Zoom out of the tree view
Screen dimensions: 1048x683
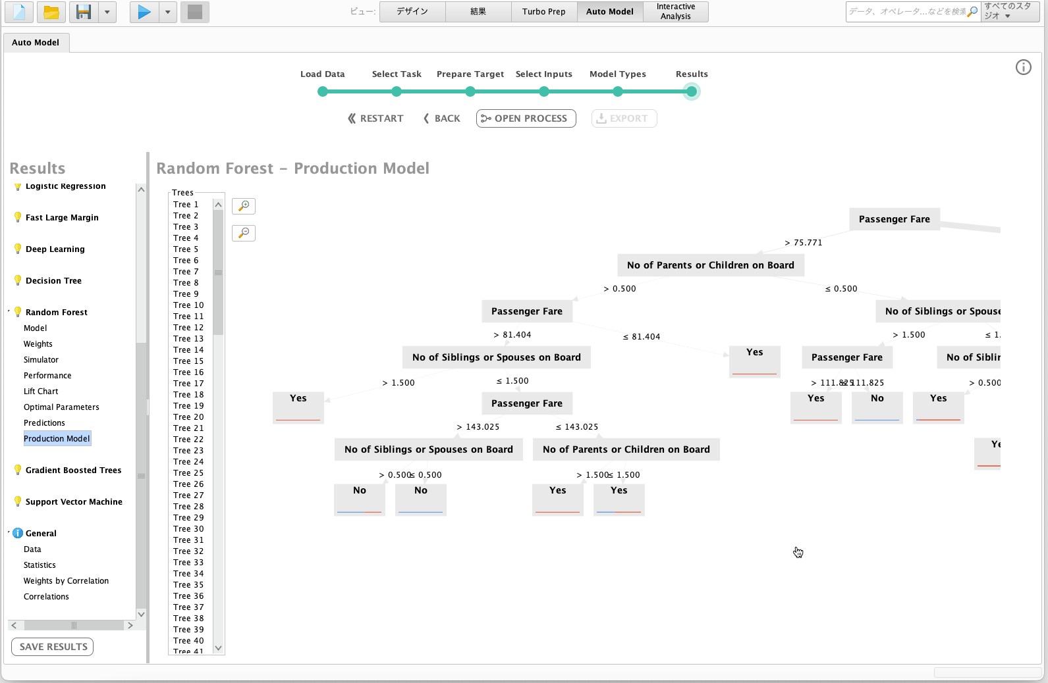[244, 233]
